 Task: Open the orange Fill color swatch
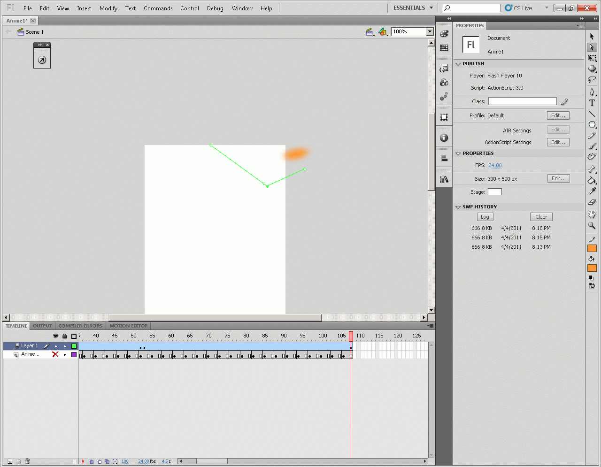pos(592,268)
